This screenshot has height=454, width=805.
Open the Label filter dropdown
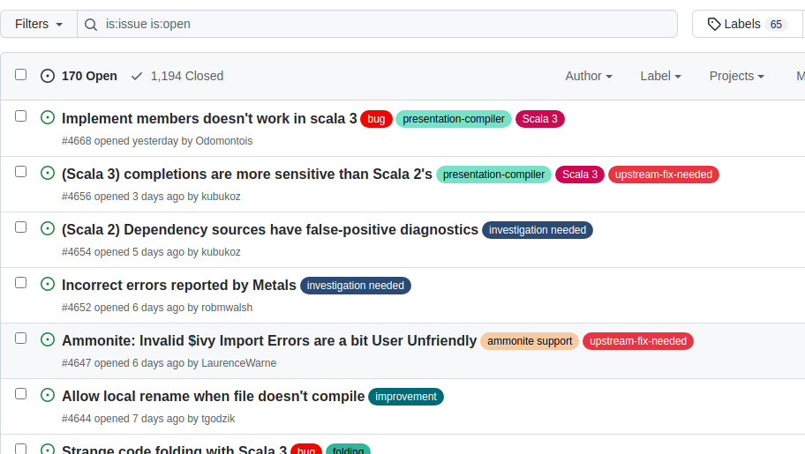[660, 76]
